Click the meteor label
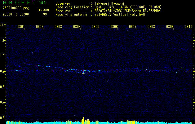Image resolution: width=195 pixels, height=124 pixels. pyautogui.click(x=44, y=10)
